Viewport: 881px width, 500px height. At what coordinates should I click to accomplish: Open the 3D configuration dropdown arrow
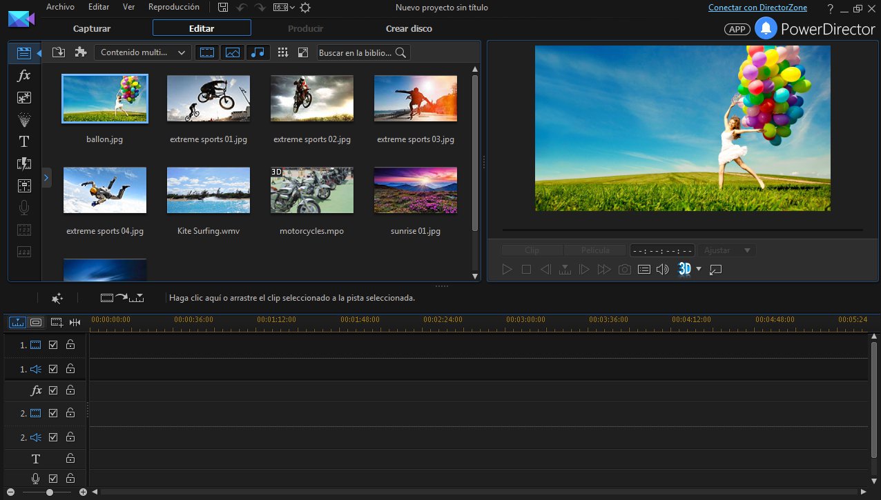[x=699, y=269]
